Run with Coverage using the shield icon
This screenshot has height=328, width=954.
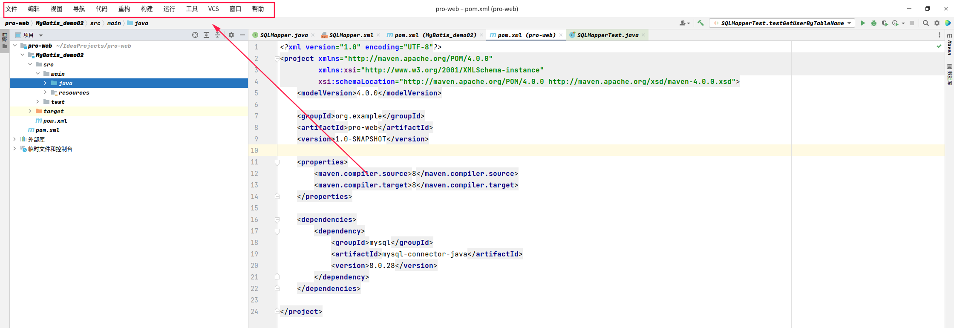pyautogui.click(x=885, y=23)
